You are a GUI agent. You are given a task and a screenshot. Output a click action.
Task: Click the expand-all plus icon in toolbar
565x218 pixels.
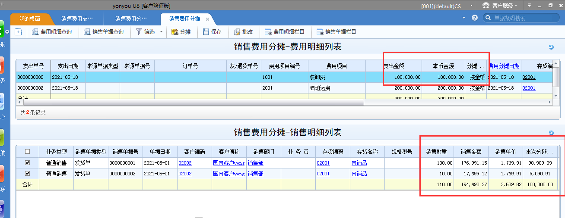pyautogui.click(x=18, y=32)
